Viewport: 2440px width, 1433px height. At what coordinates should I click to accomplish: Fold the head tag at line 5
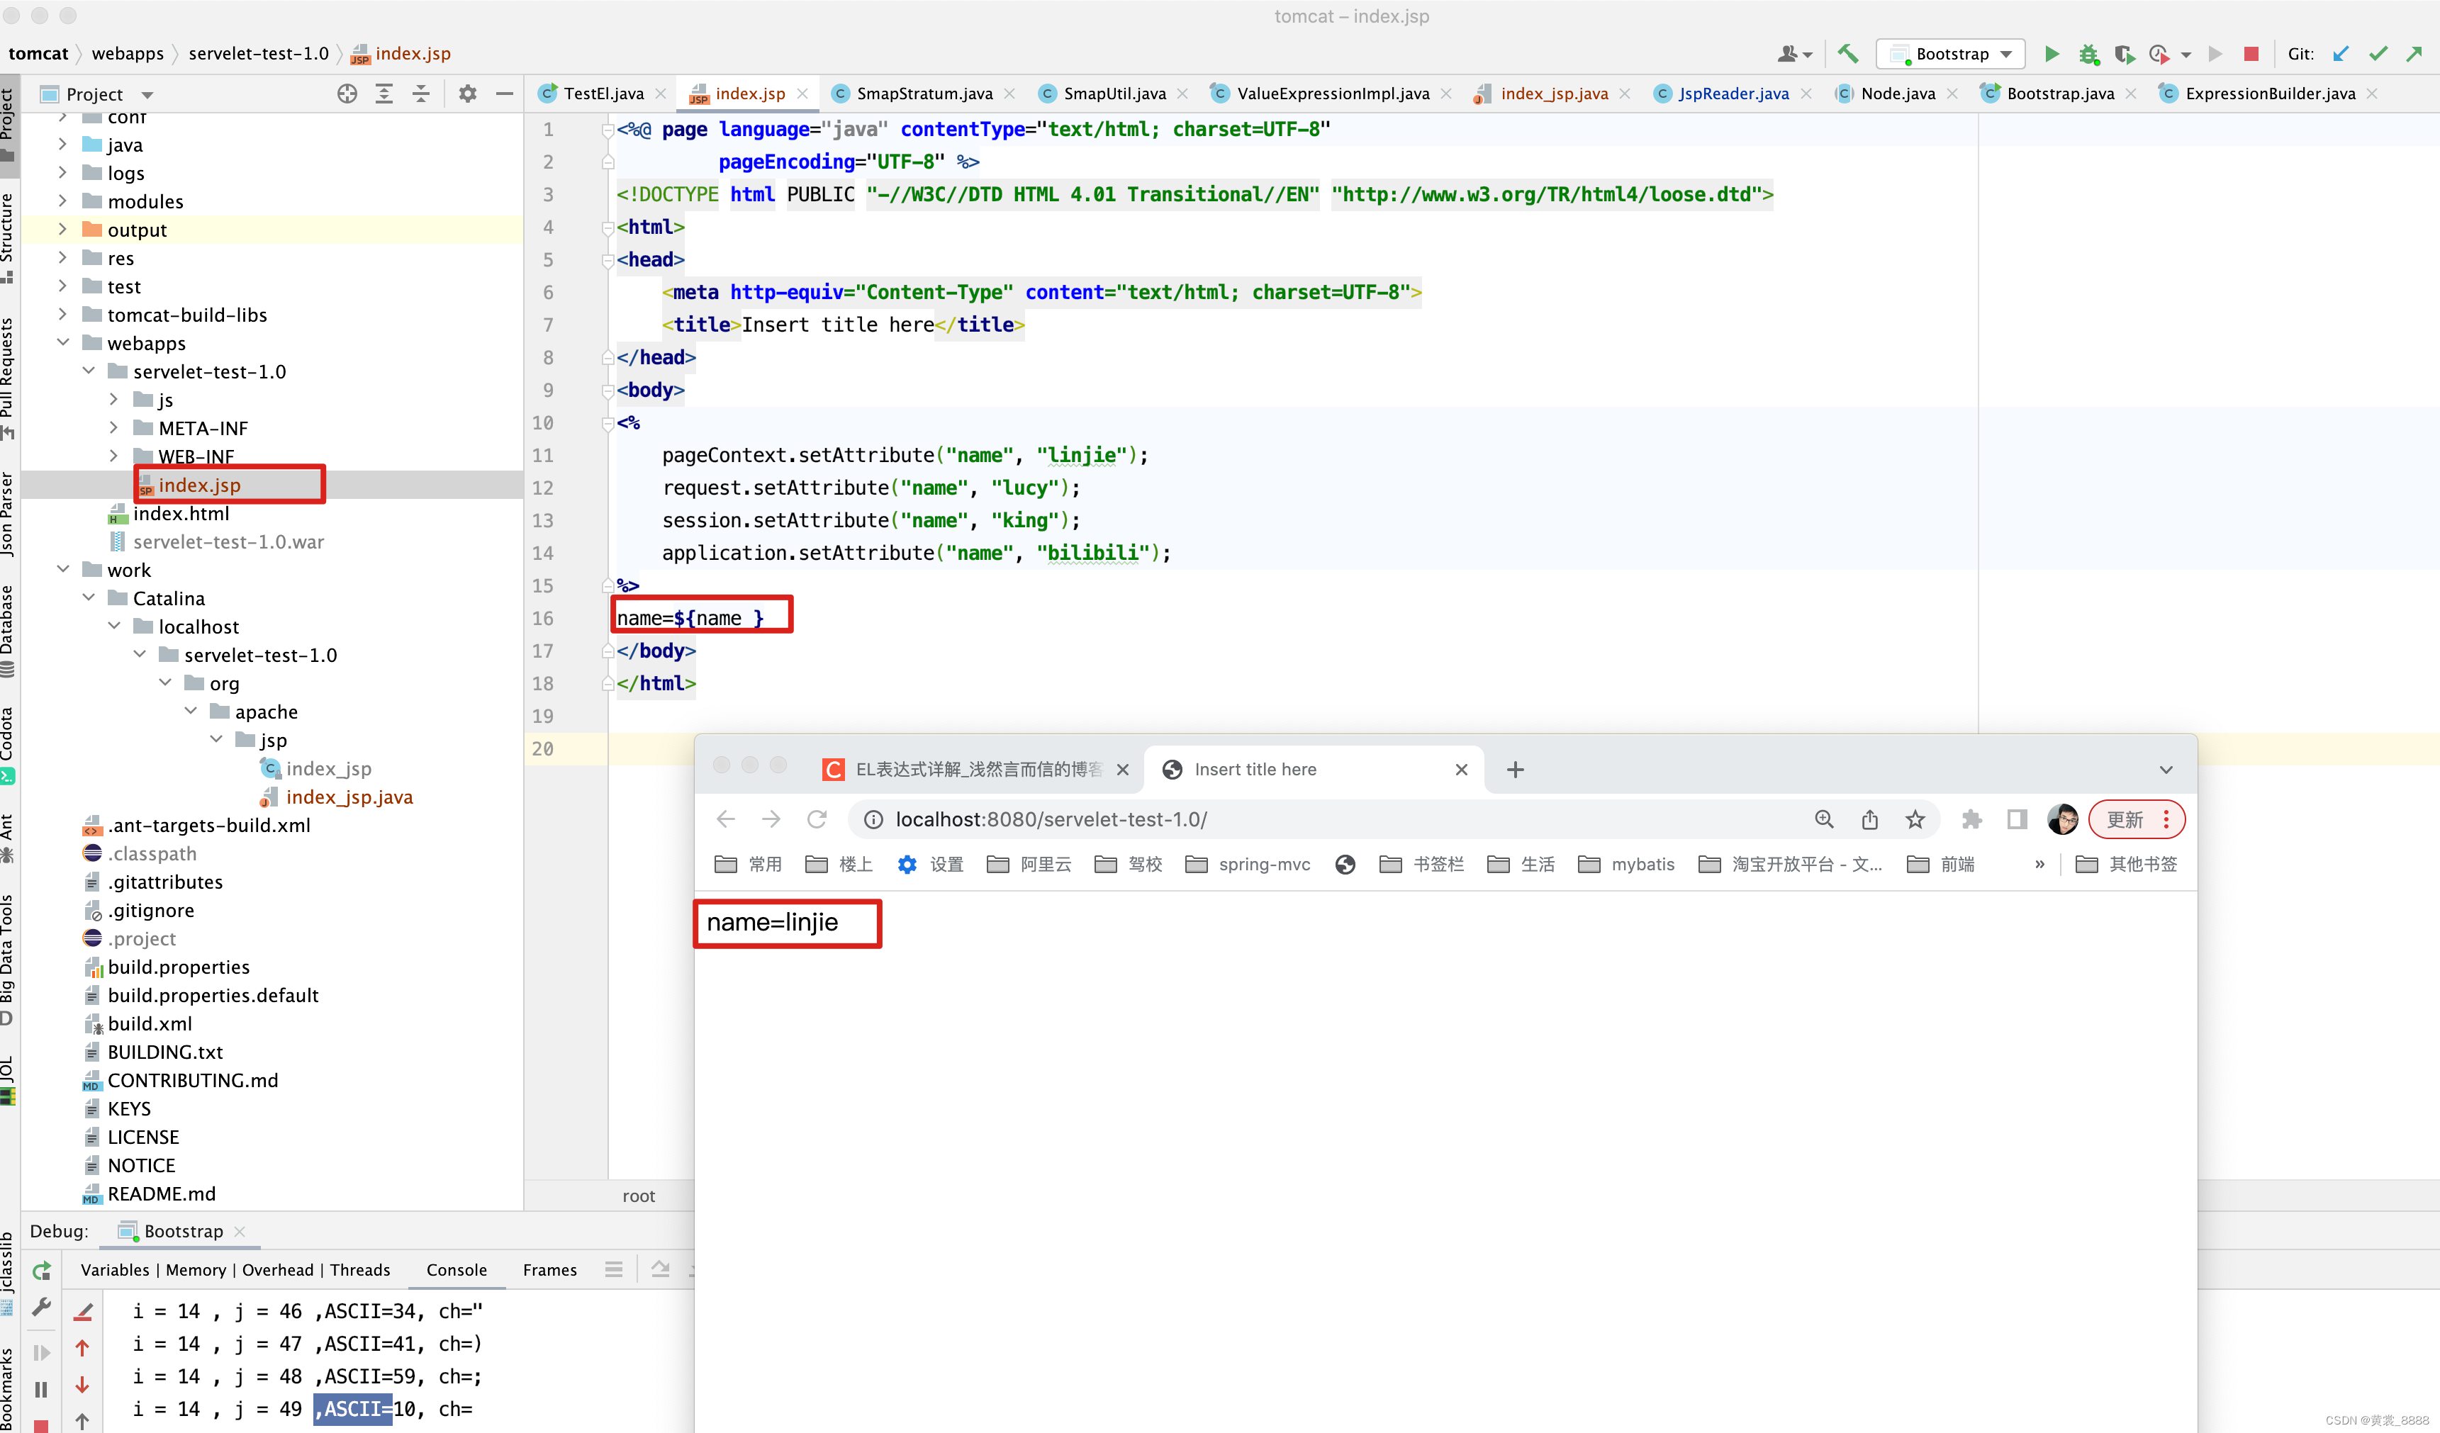(x=608, y=259)
